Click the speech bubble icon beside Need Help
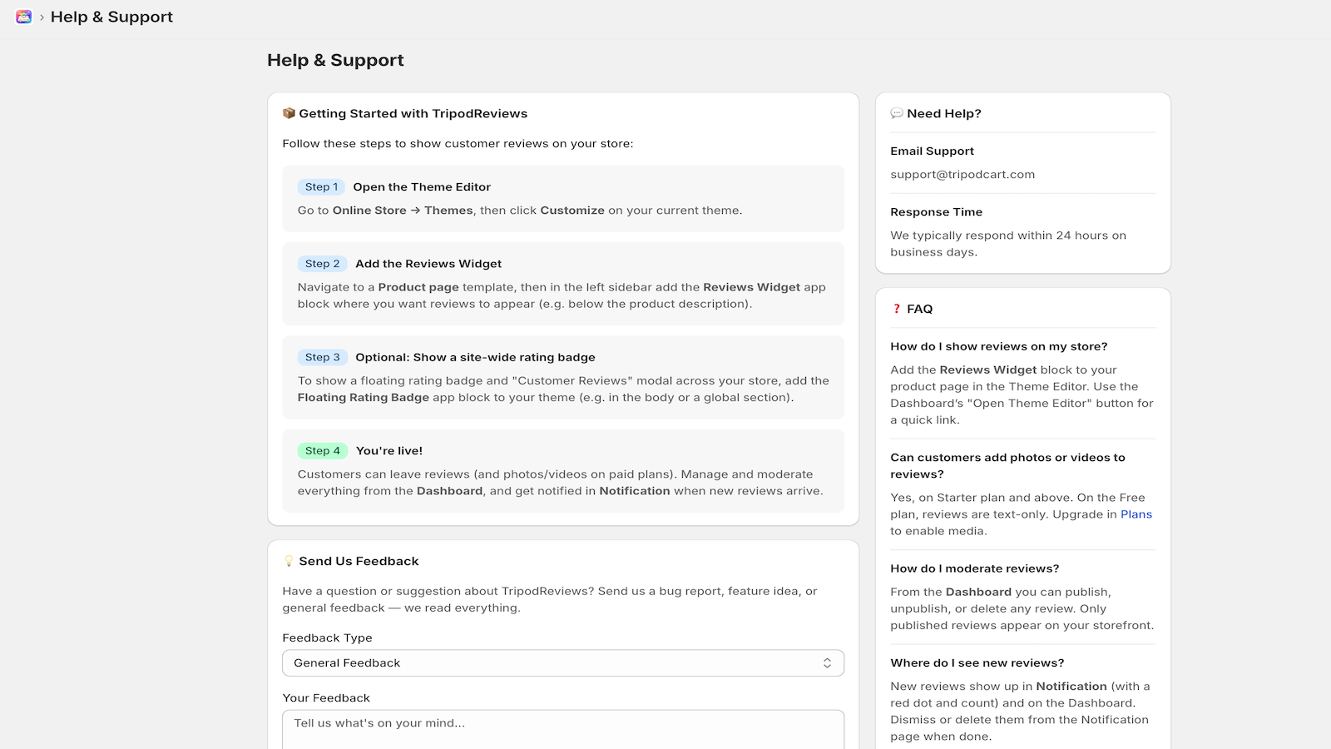1331x749 pixels. (897, 113)
